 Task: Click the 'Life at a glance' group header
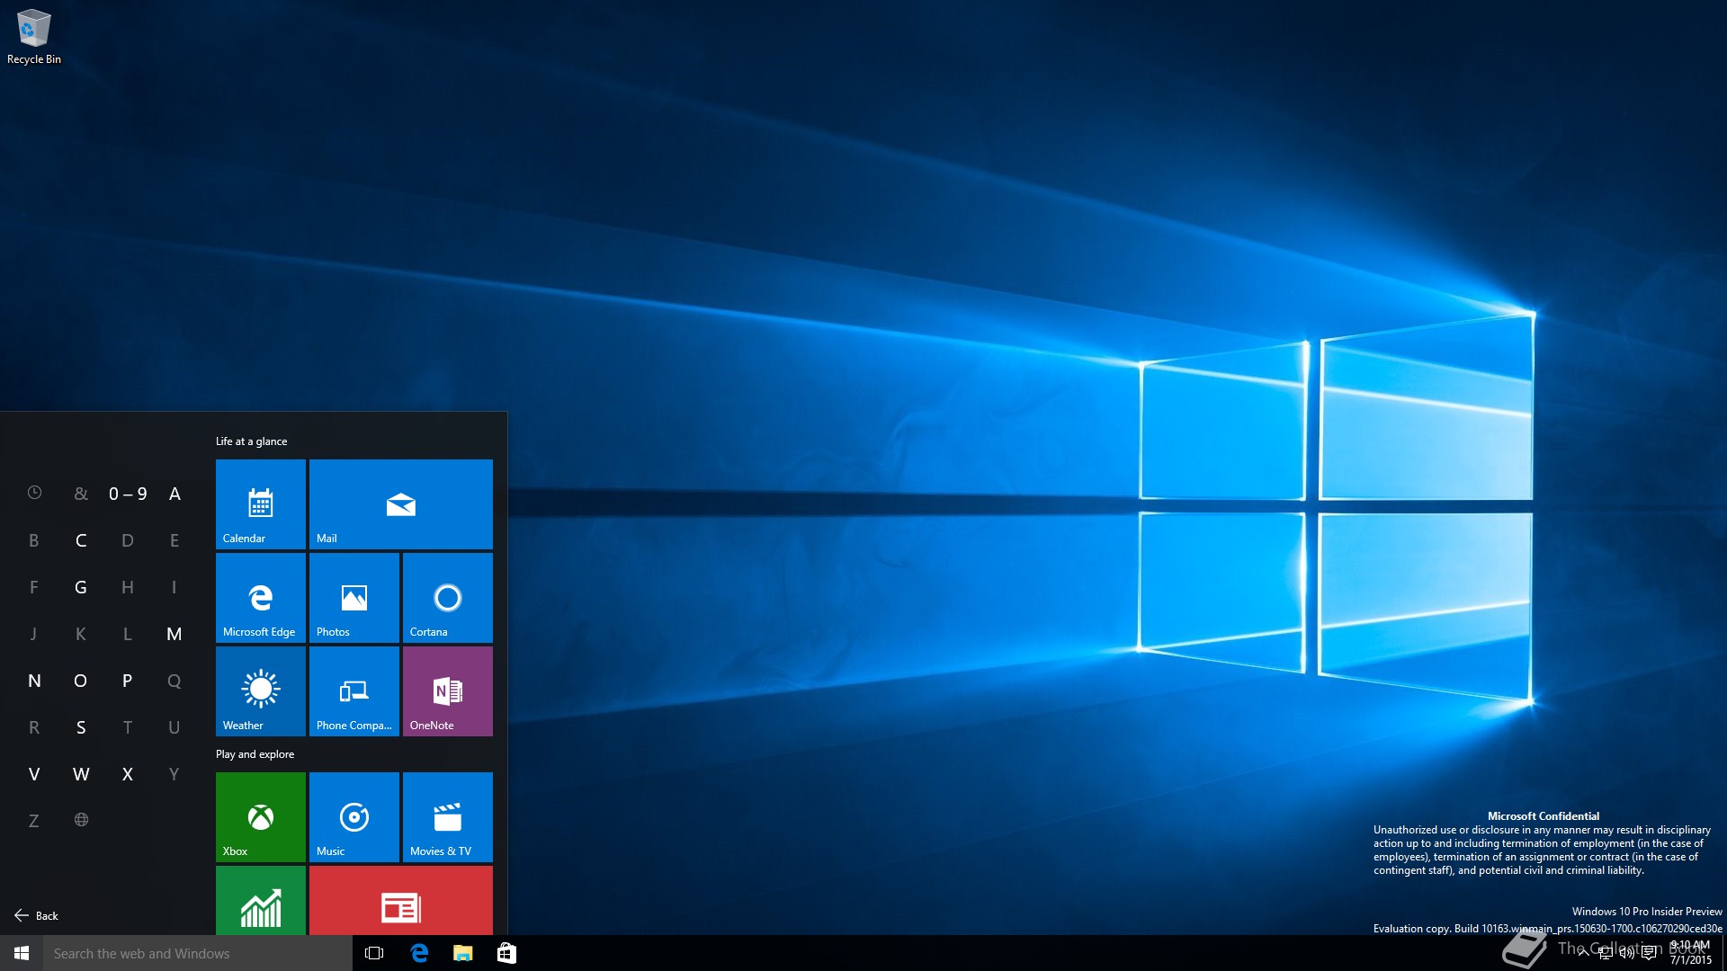[252, 441]
